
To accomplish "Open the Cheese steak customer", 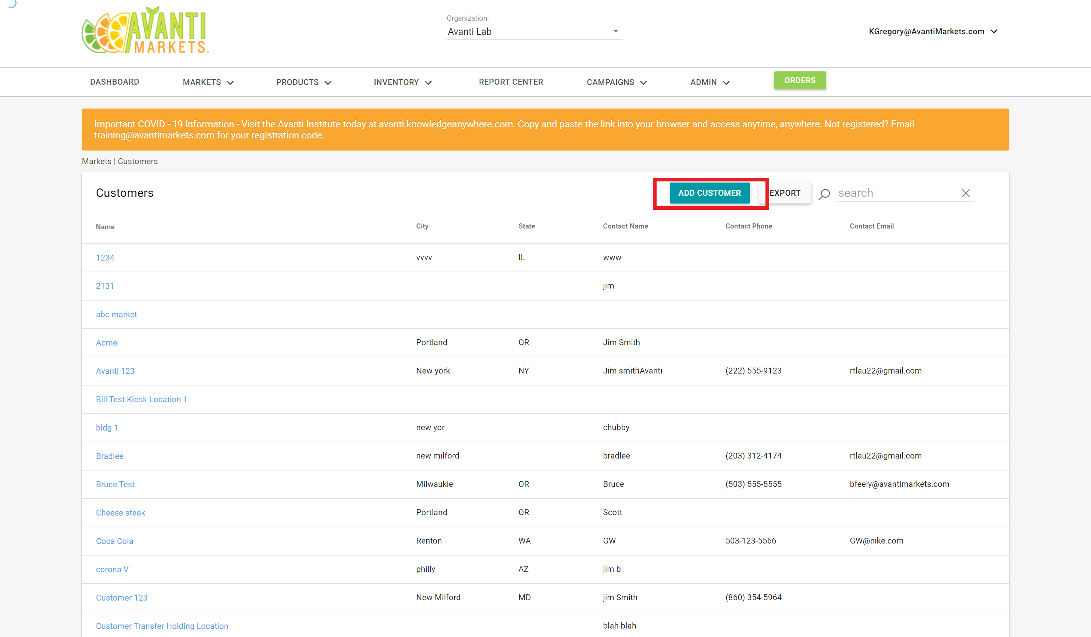I will click(x=120, y=513).
